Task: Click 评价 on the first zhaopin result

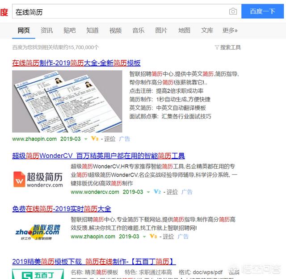Action: (109, 139)
